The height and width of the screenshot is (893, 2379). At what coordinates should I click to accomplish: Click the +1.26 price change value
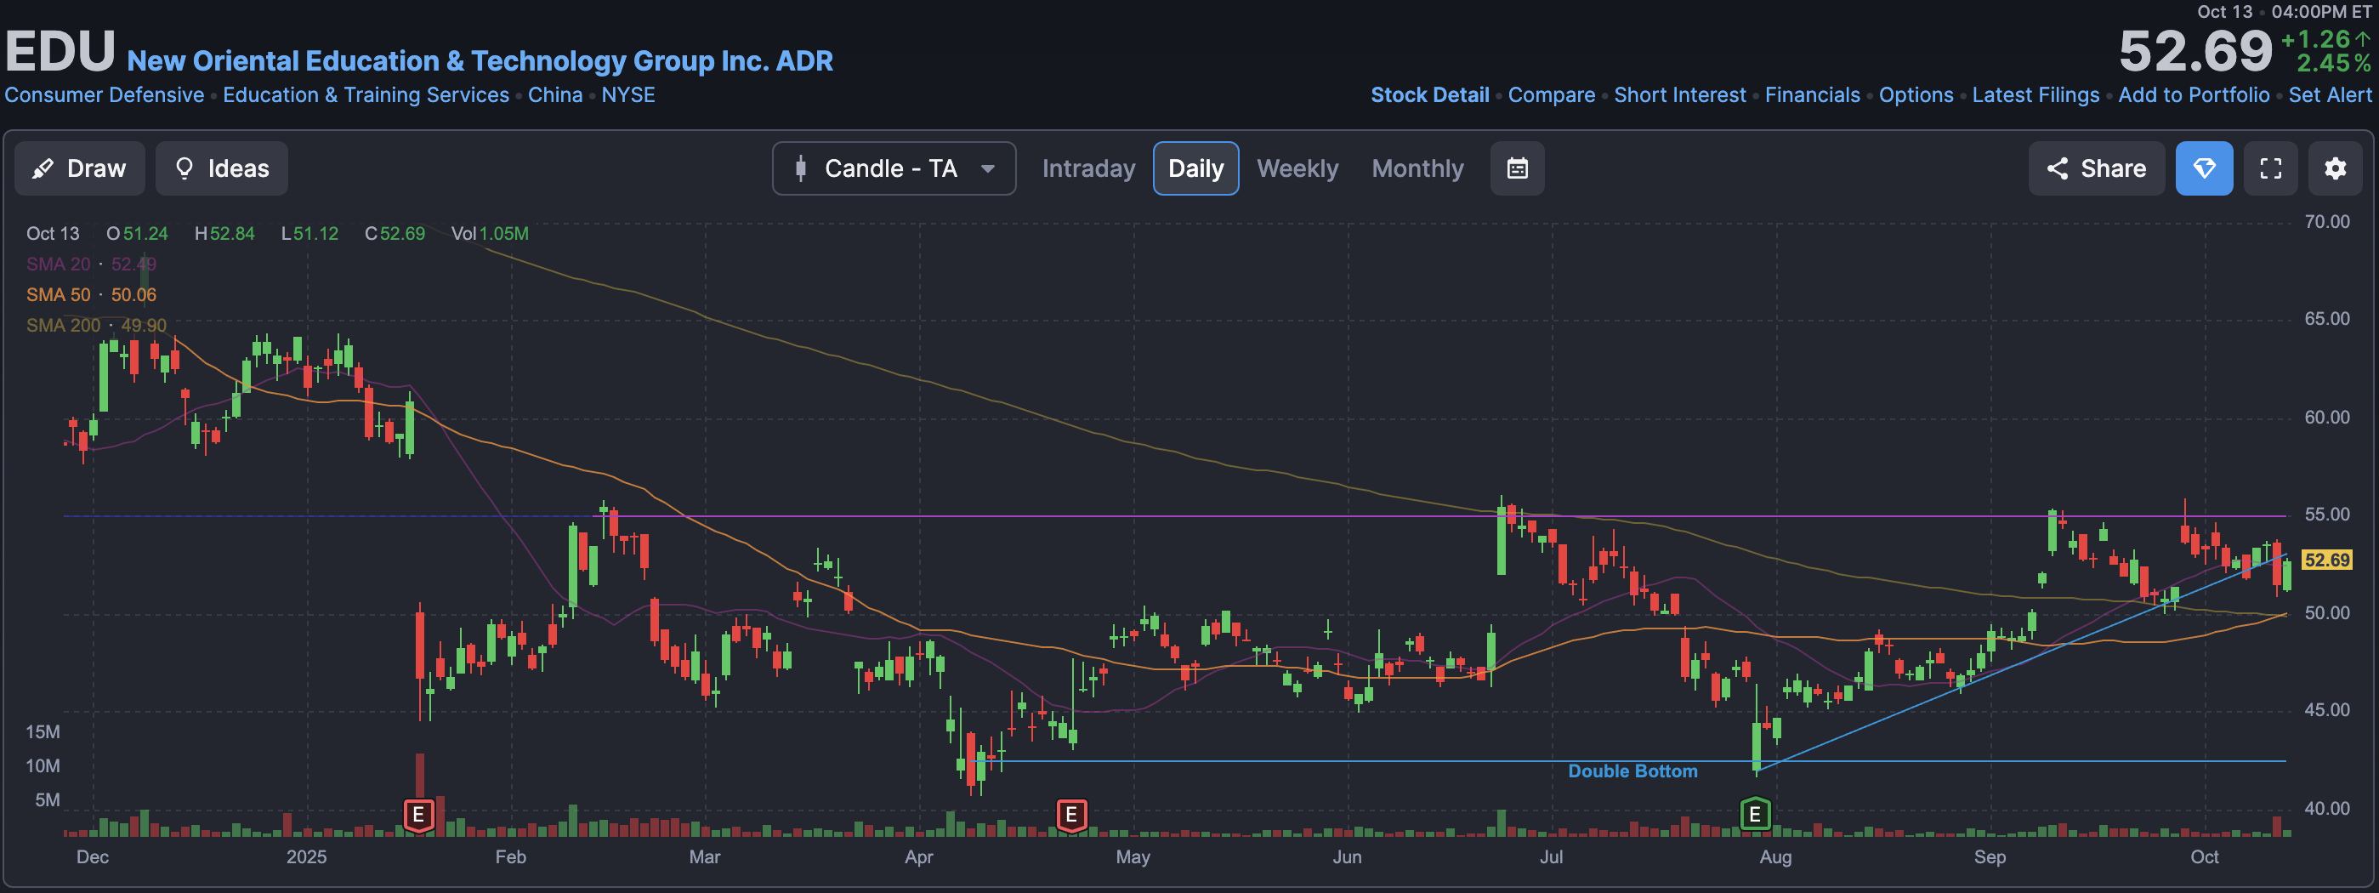pyautogui.click(x=2314, y=39)
